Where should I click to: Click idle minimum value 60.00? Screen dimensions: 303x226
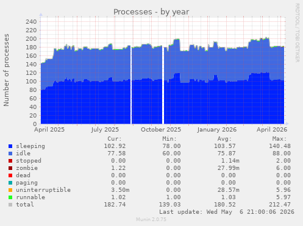(171, 154)
